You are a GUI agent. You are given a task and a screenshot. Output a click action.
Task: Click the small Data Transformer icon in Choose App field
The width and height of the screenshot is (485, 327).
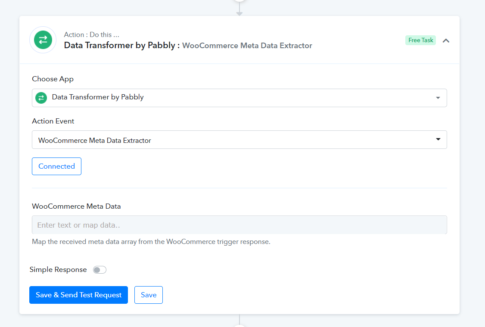41,98
